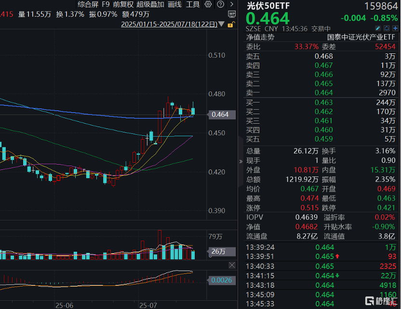Select the 卖二 price 0.465
Image resolution: width=401 pixels, height=309 pixels.
pyautogui.click(x=324, y=84)
